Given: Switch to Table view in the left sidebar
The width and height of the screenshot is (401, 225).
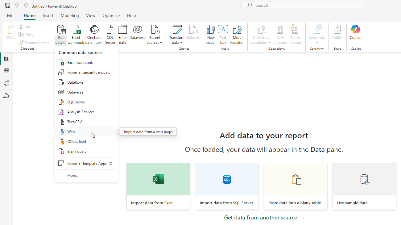Looking at the screenshot, I should (x=6, y=71).
